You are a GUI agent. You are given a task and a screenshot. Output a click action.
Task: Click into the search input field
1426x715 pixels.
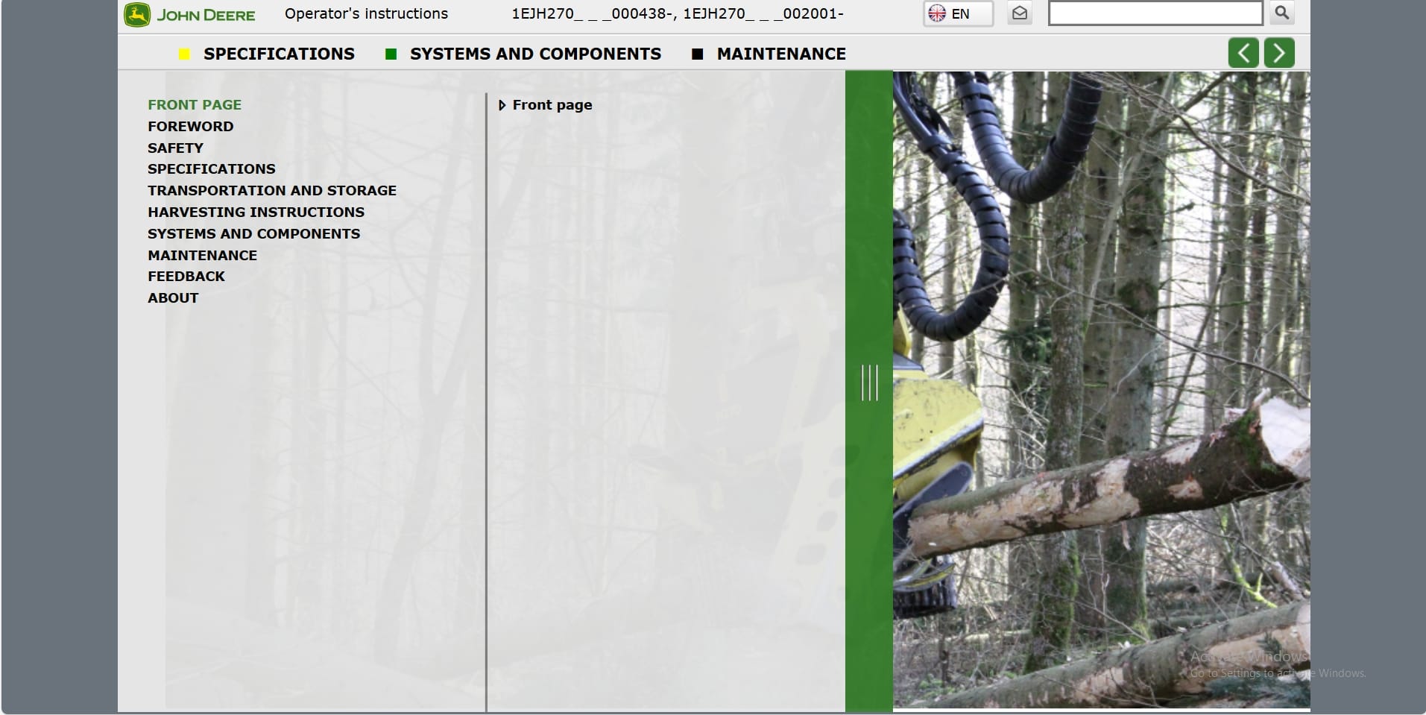(1155, 13)
